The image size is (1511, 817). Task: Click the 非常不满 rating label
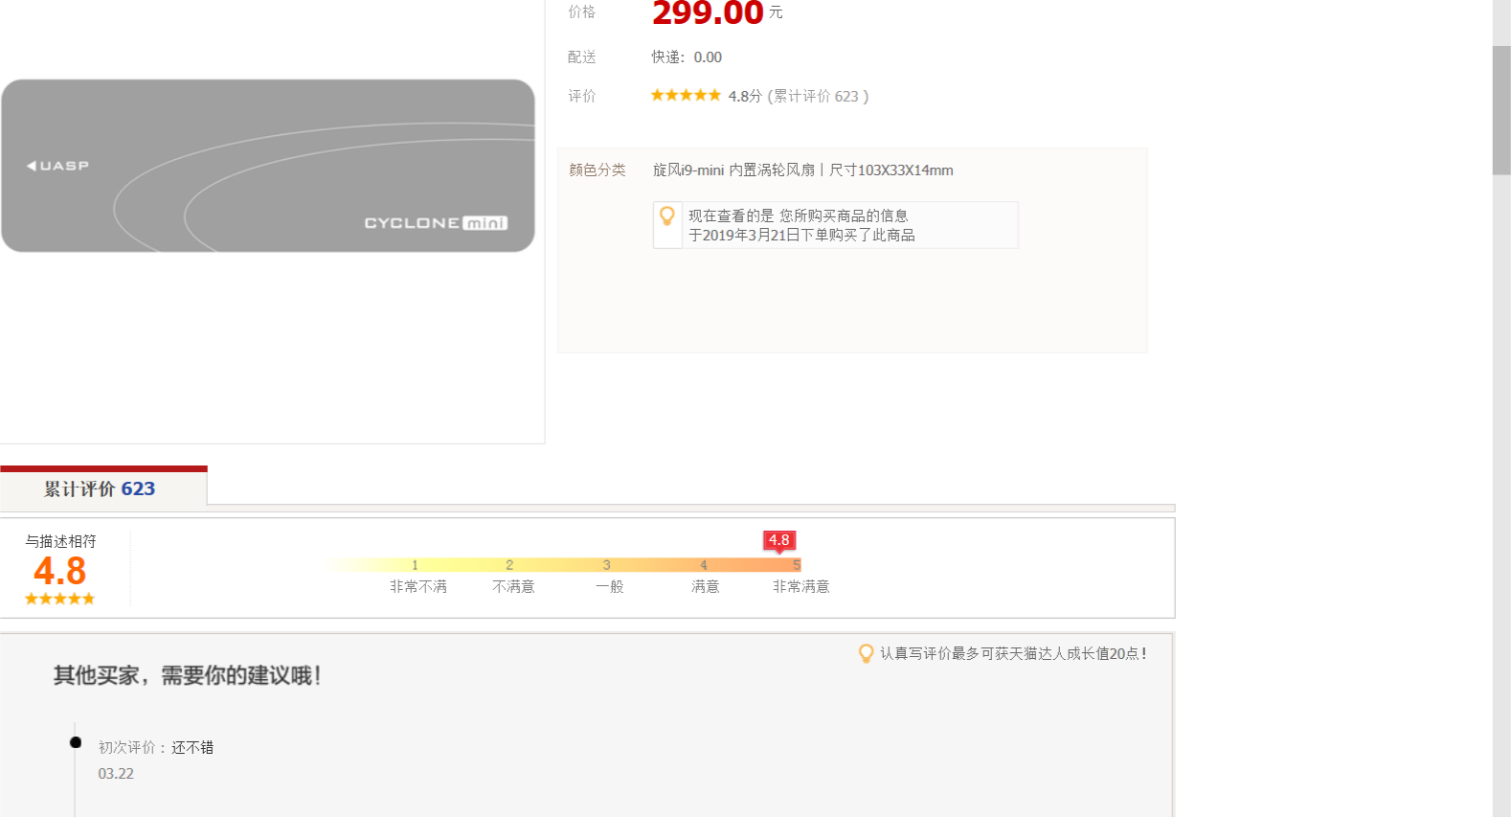point(418,586)
